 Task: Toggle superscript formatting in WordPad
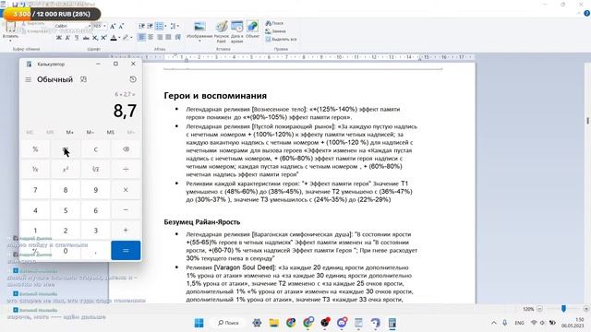click(x=103, y=38)
